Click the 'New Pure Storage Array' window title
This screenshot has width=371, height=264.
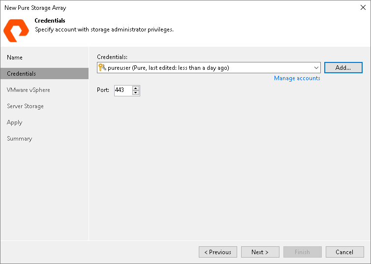click(35, 8)
